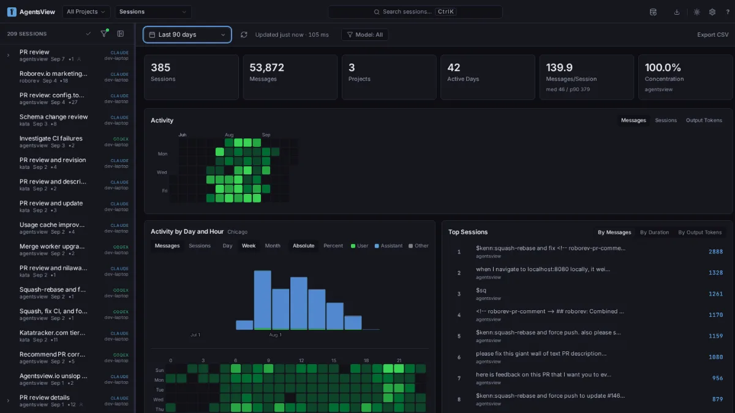The height and width of the screenshot is (413, 735).
Task: Switch Activity heatmap to Output Tokens
Action: click(x=704, y=121)
